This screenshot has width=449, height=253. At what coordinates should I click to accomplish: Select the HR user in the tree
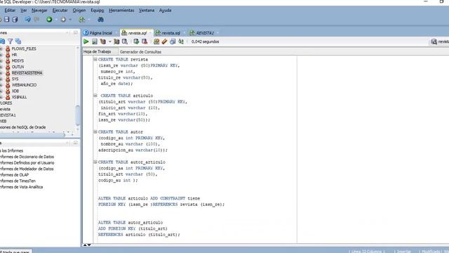(14, 55)
